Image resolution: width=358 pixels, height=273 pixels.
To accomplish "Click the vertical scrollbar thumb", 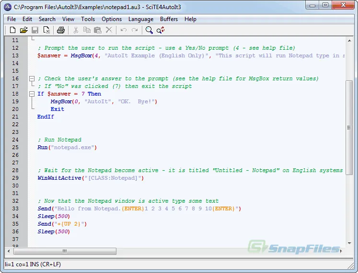I will point(349,128).
